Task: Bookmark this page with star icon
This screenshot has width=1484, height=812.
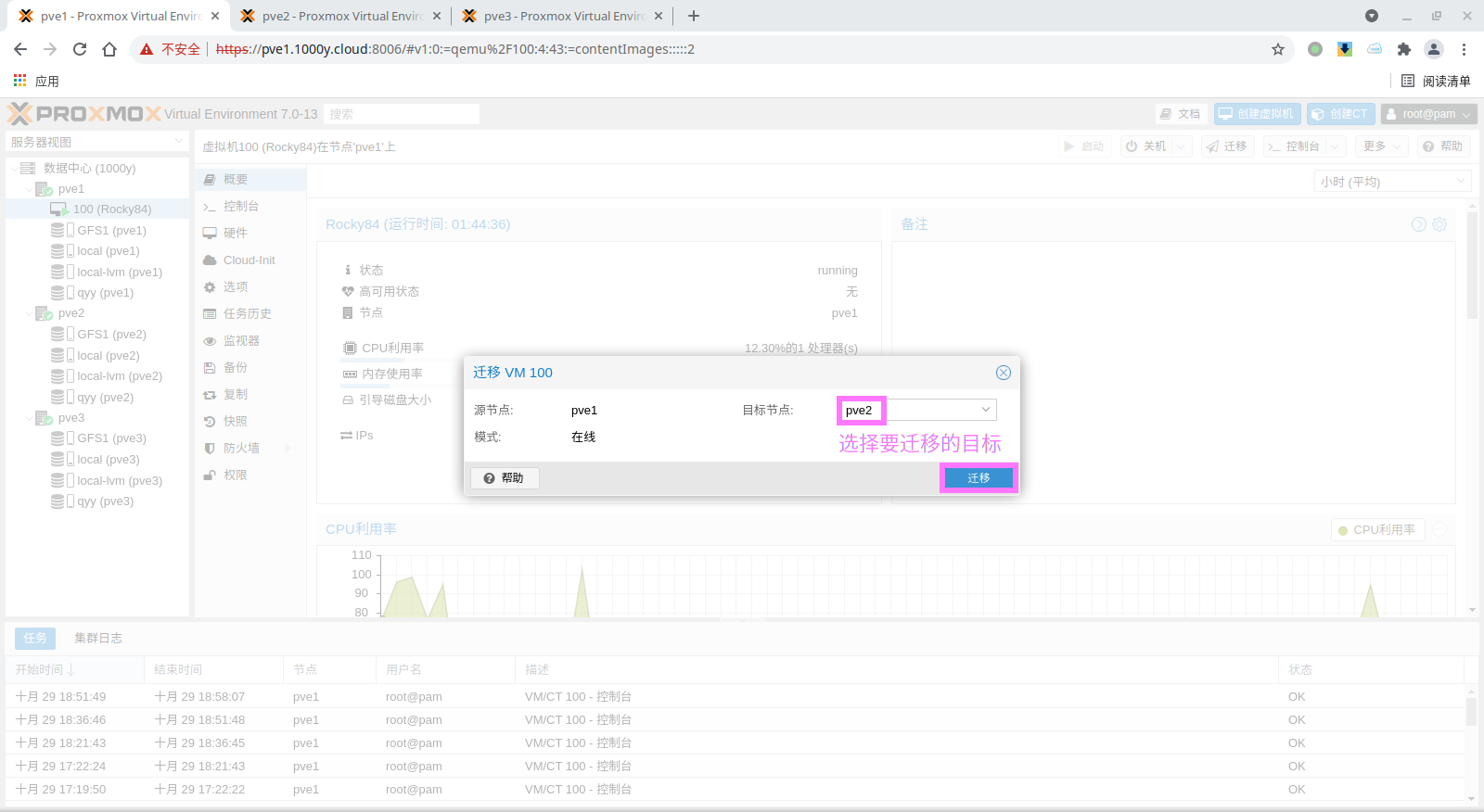Action: click(1278, 49)
